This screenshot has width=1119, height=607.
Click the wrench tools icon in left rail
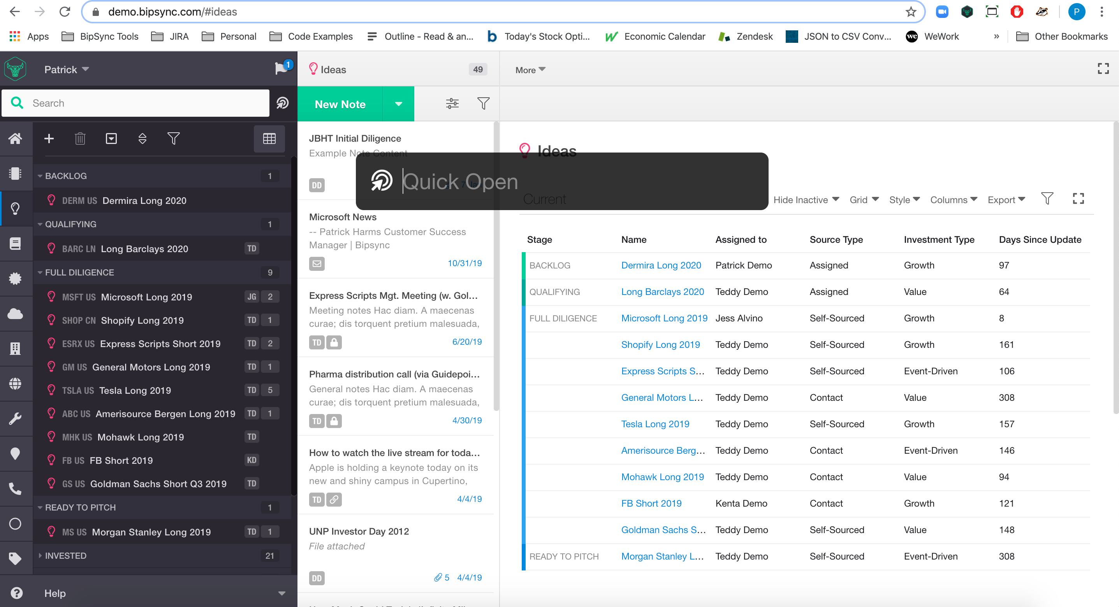15,419
